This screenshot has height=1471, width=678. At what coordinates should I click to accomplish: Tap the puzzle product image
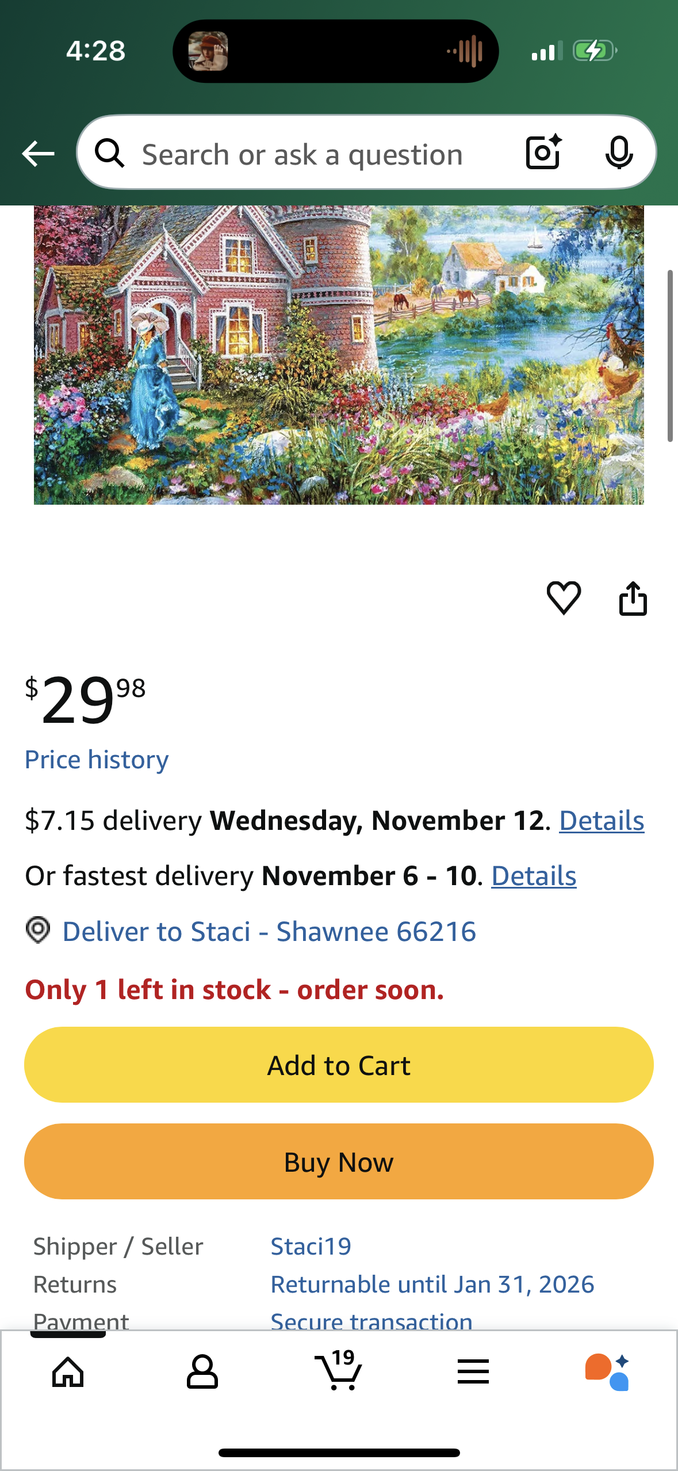point(339,355)
